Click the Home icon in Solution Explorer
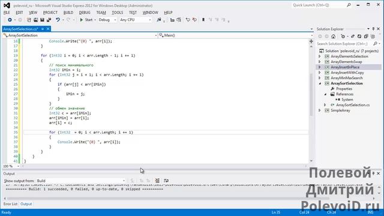The image size is (384, 216). click(x=334, y=37)
